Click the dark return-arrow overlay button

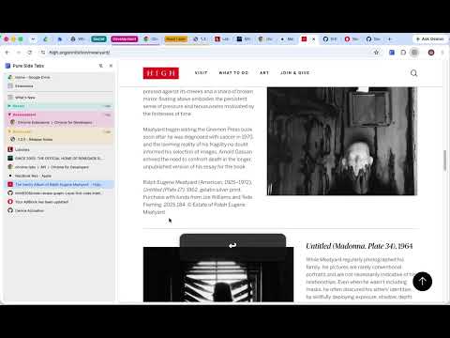(232, 245)
